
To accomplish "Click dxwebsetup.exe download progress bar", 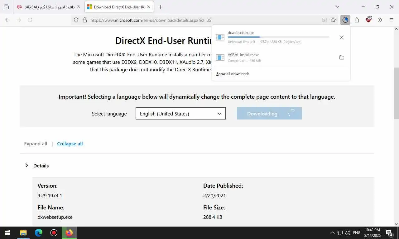I will (x=278, y=37).
